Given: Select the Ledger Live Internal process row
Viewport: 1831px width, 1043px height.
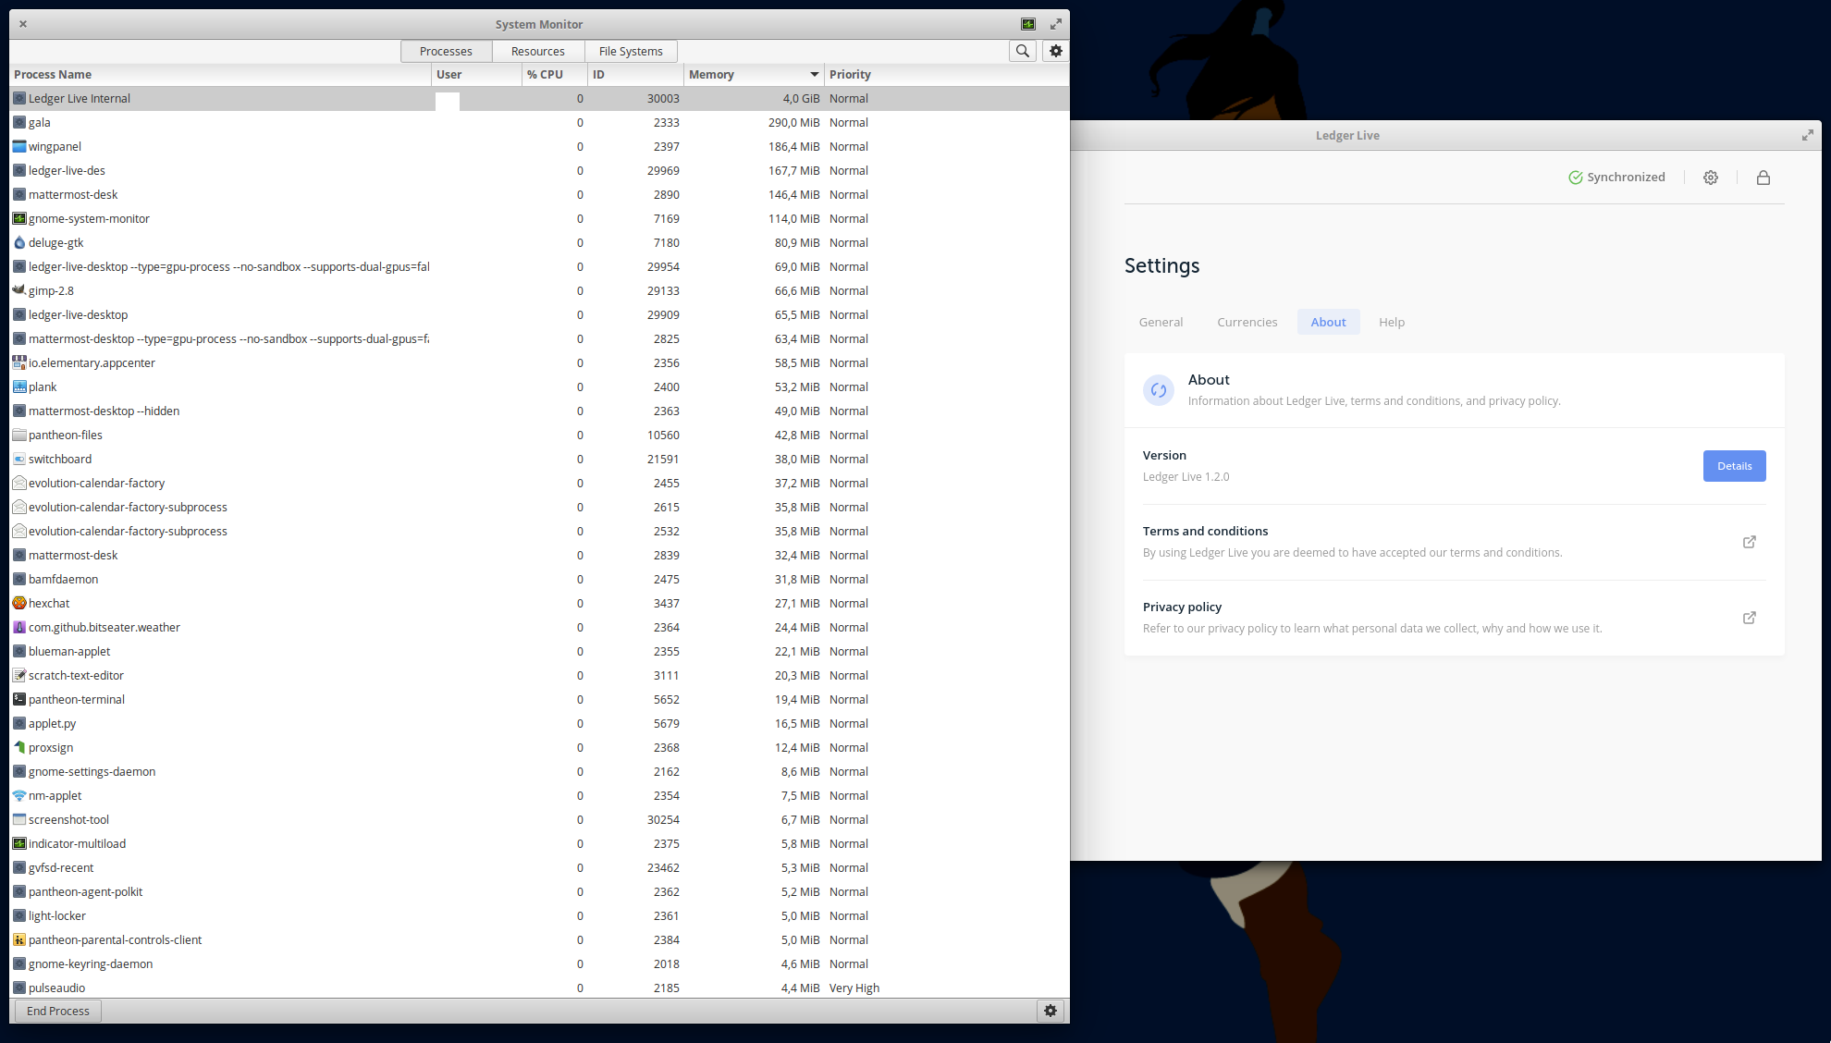Looking at the screenshot, I should coord(539,98).
